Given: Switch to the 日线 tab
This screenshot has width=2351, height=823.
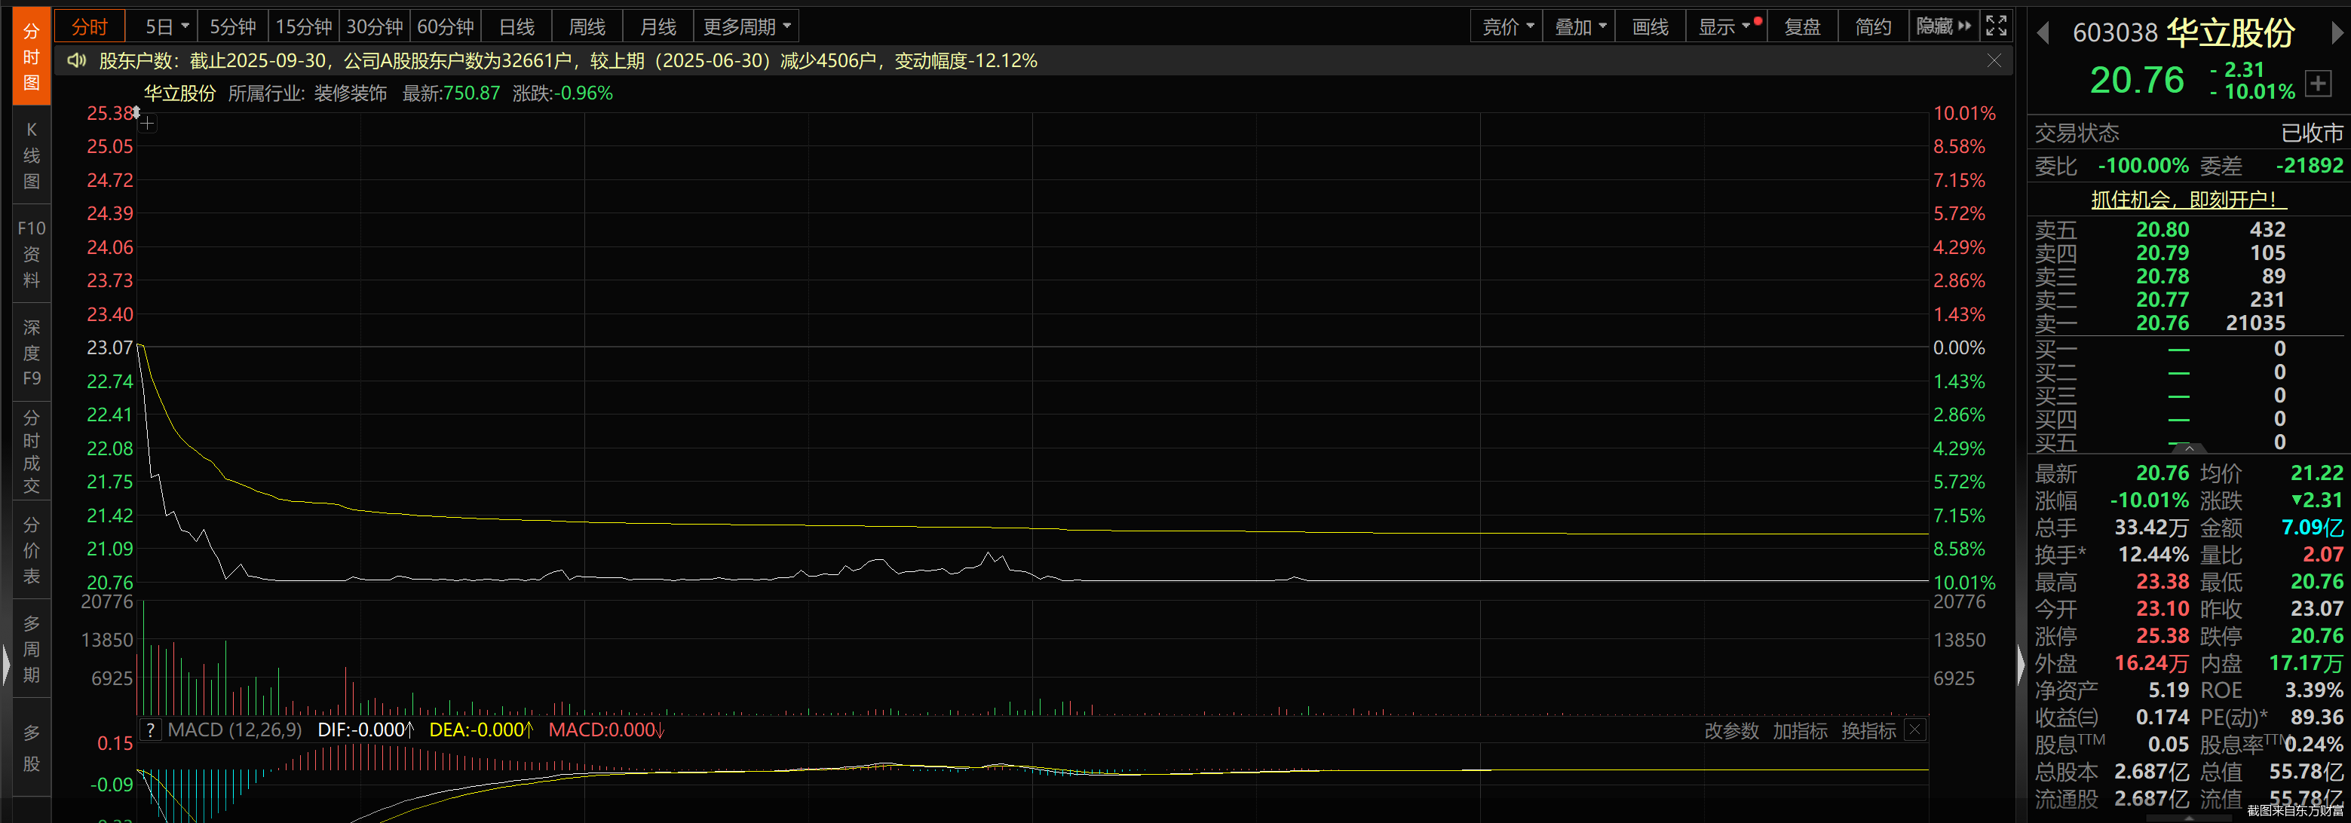Looking at the screenshot, I should (x=516, y=26).
